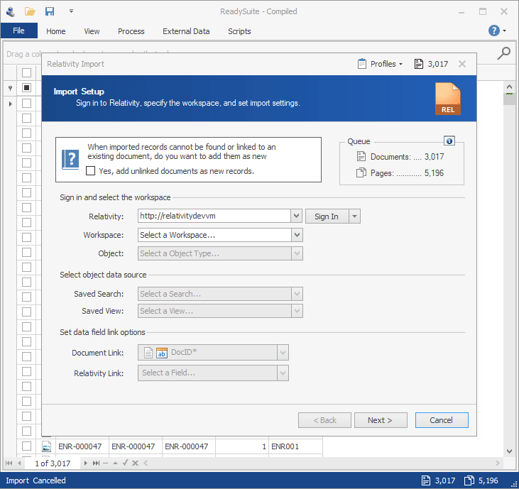Click the orange REL file icon
This screenshot has width=519, height=489.
point(447,99)
